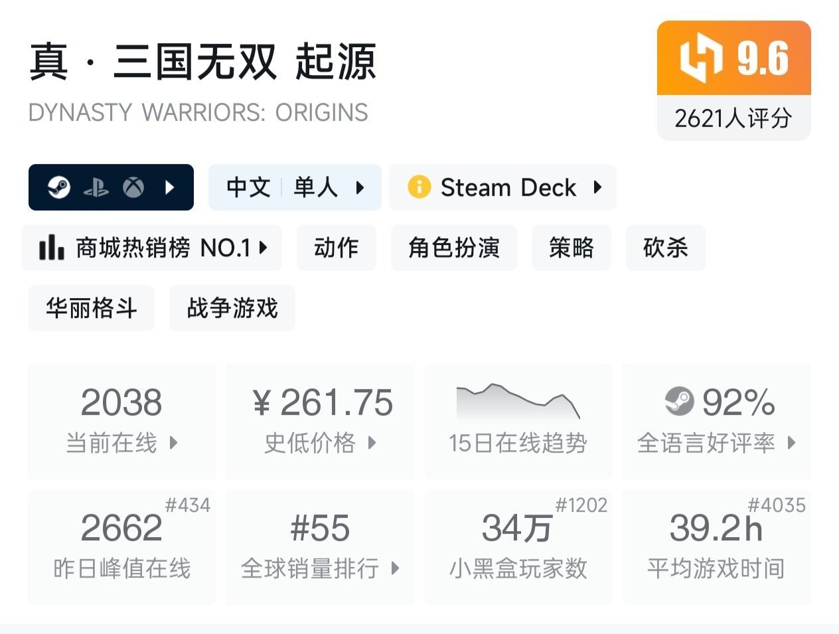Open the 华丽格斗 tag
Viewport: 839px width, 634px height.
(x=91, y=308)
